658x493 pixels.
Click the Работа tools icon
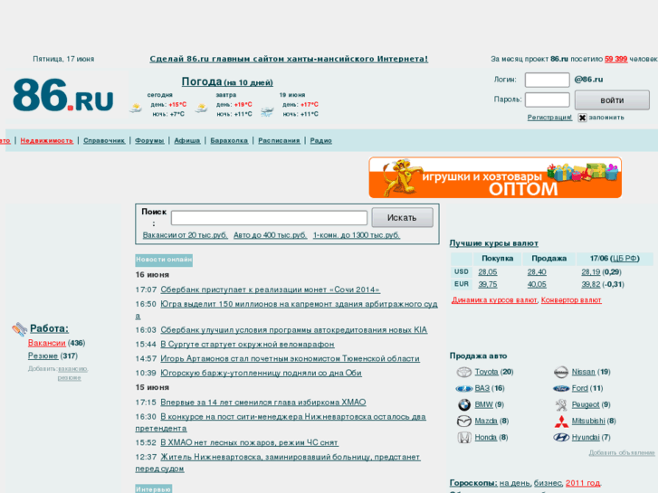tap(19, 329)
